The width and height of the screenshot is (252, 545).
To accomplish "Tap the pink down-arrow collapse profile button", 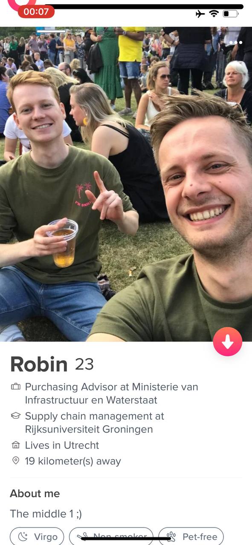I will [x=228, y=341].
